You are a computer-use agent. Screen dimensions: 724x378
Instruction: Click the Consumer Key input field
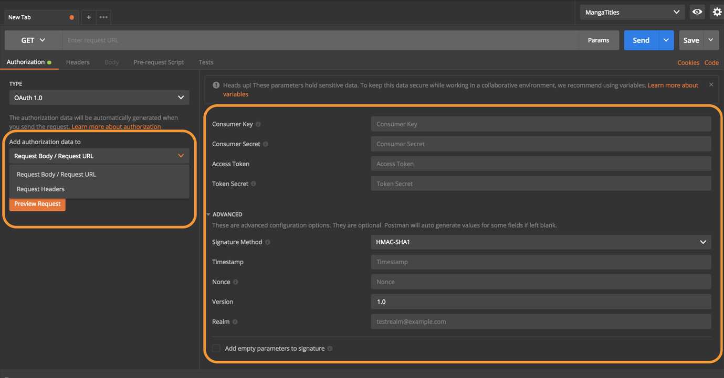(x=541, y=124)
